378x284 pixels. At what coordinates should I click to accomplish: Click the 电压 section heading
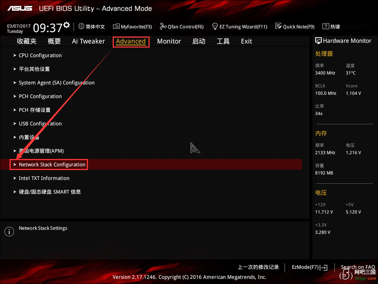(321, 193)
